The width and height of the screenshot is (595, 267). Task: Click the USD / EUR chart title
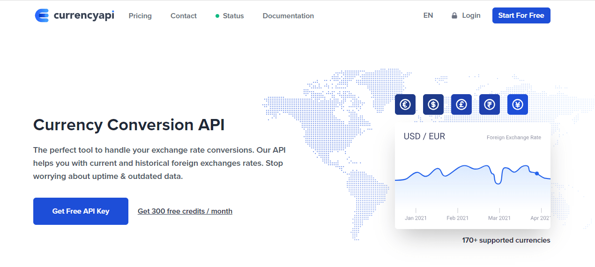coord(424,136)
